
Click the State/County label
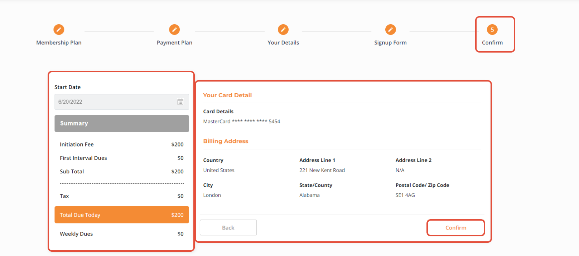coord(316,185)
